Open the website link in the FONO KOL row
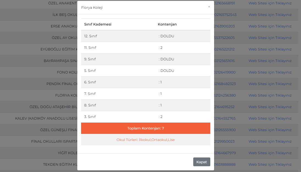Screen dimensions: 301x172 [x=270, y=72]
